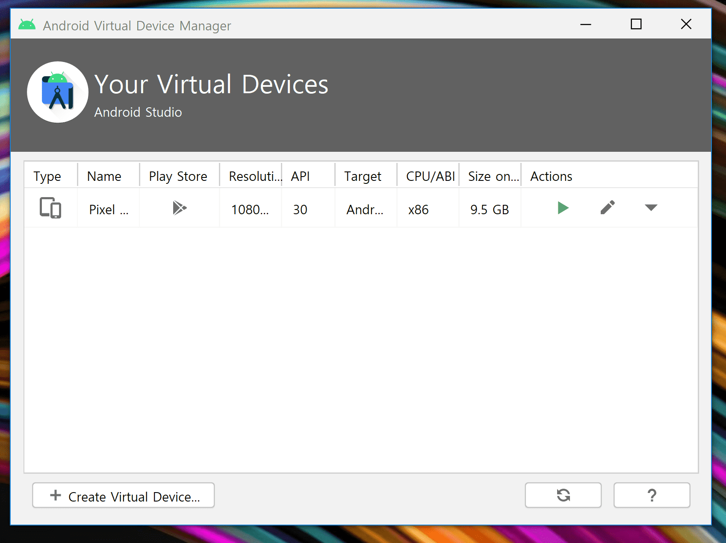Sort by the Type column header
Viewport: 726px width, 543px height.
pyautogui.click(x=51, y=176)
